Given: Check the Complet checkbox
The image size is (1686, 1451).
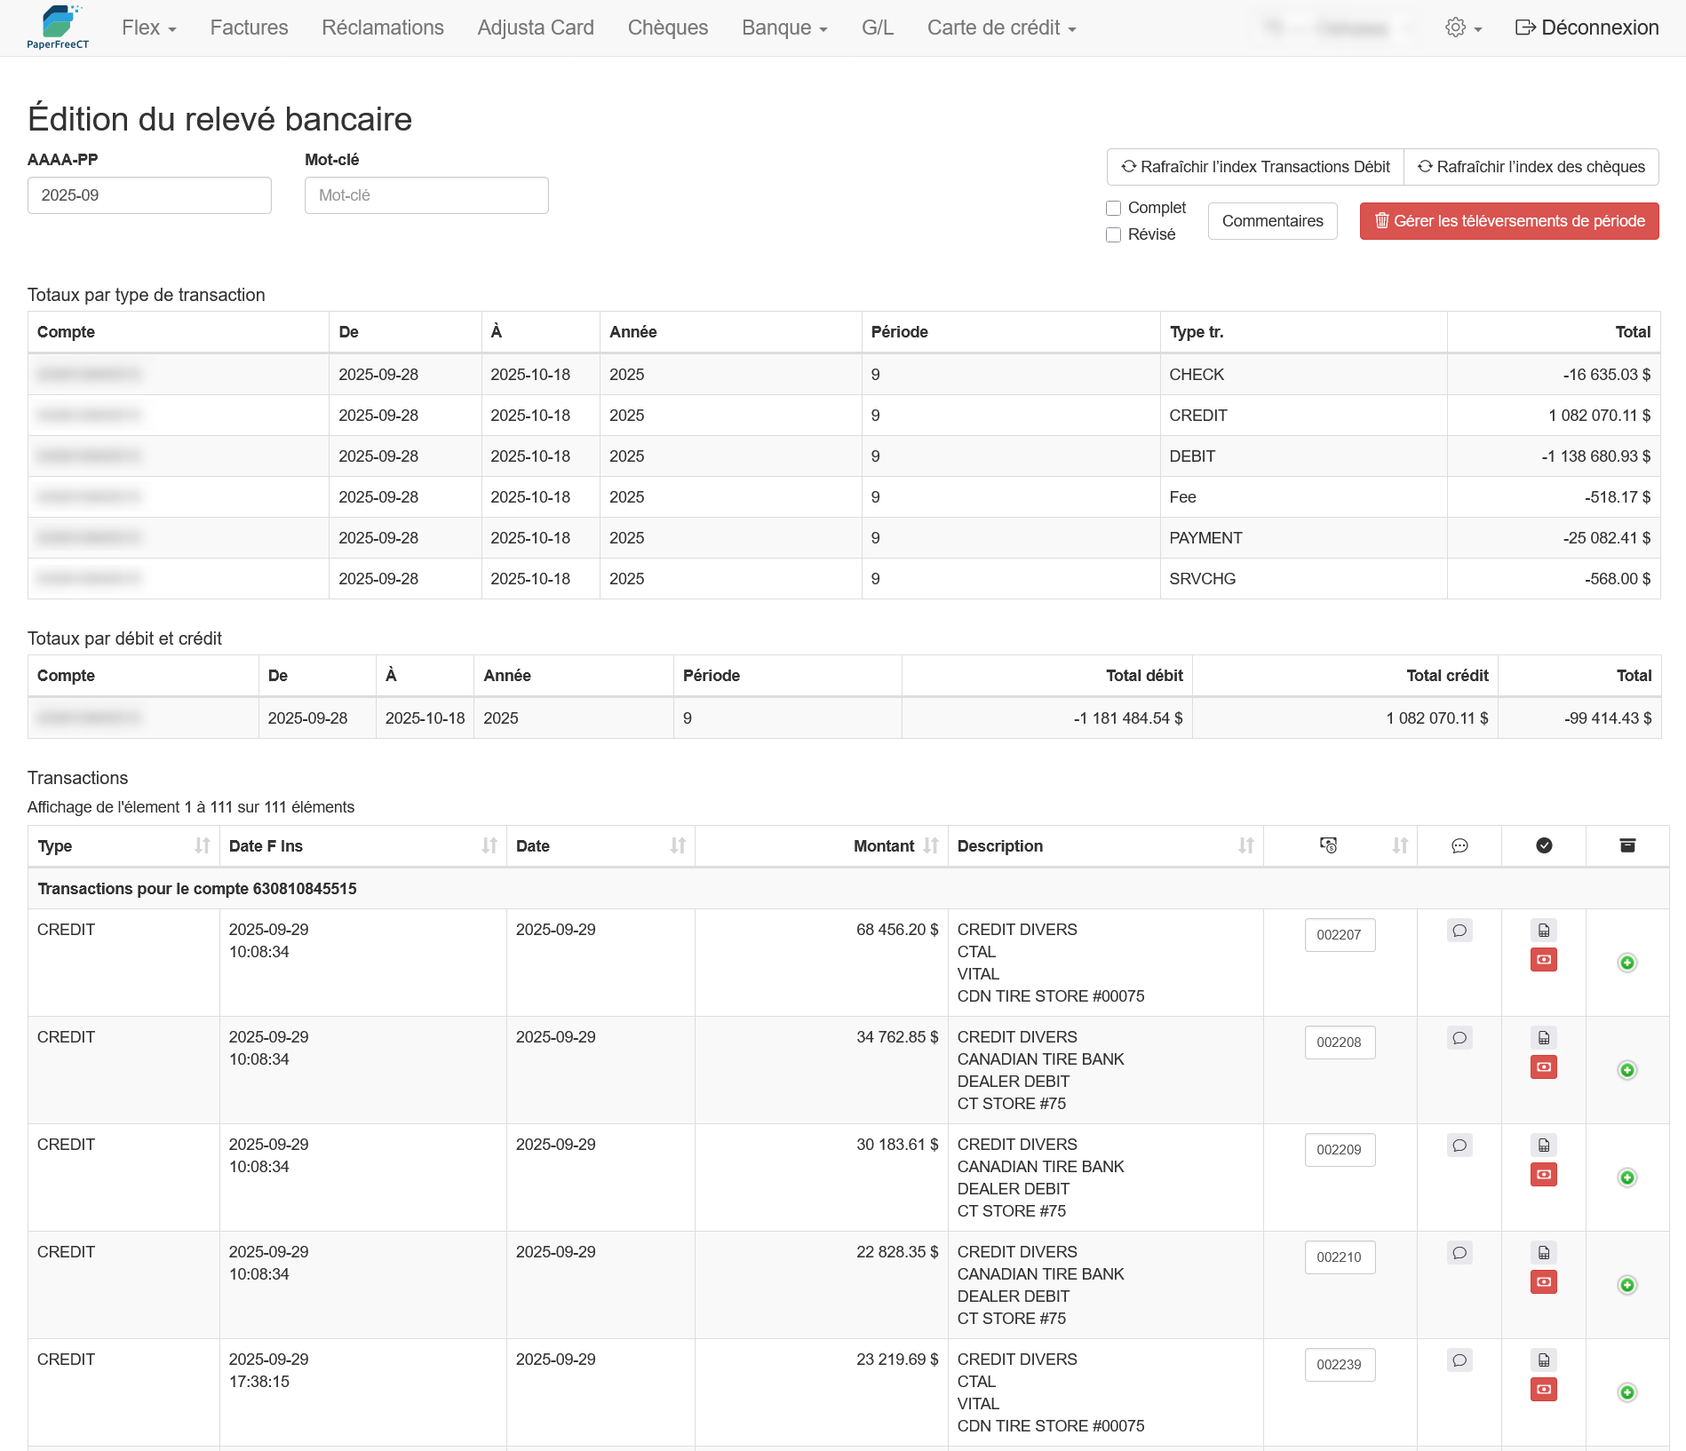Looking at the screenshot, I should click(1113, 208).
